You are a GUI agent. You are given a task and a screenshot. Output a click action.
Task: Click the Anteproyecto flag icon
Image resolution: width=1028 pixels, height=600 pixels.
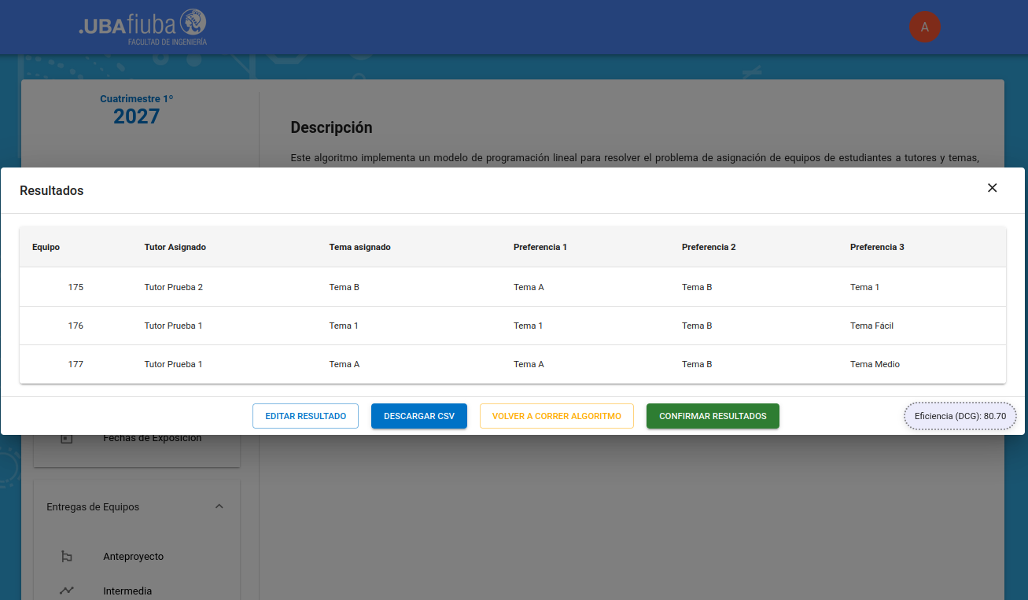tap(67, 557)
